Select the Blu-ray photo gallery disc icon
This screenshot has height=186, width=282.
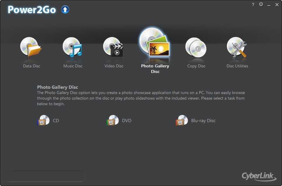tap(182, 120)
